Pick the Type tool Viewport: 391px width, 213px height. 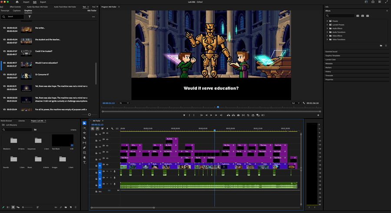85,162
